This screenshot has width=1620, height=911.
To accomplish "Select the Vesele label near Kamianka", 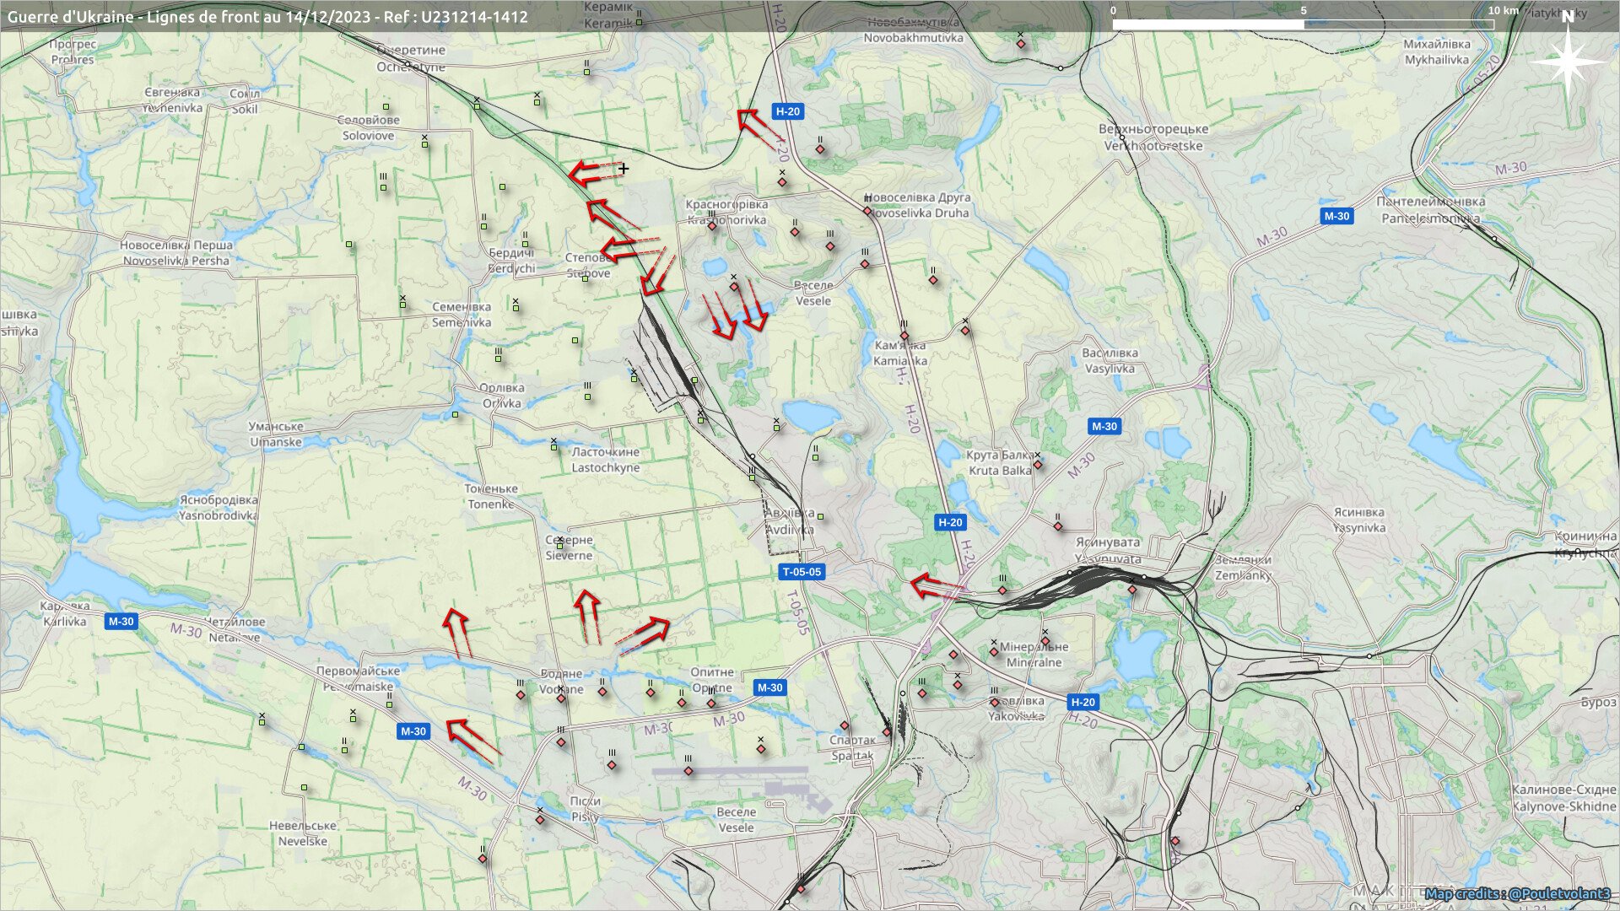I will (813, 293).
